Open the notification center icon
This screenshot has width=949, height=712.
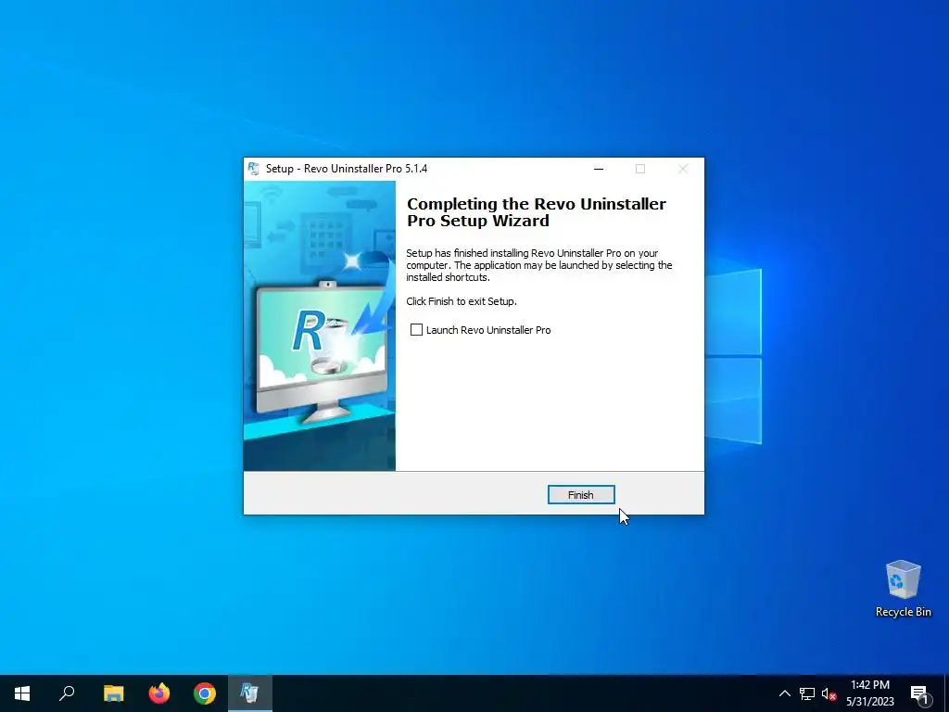click(919, 693)
